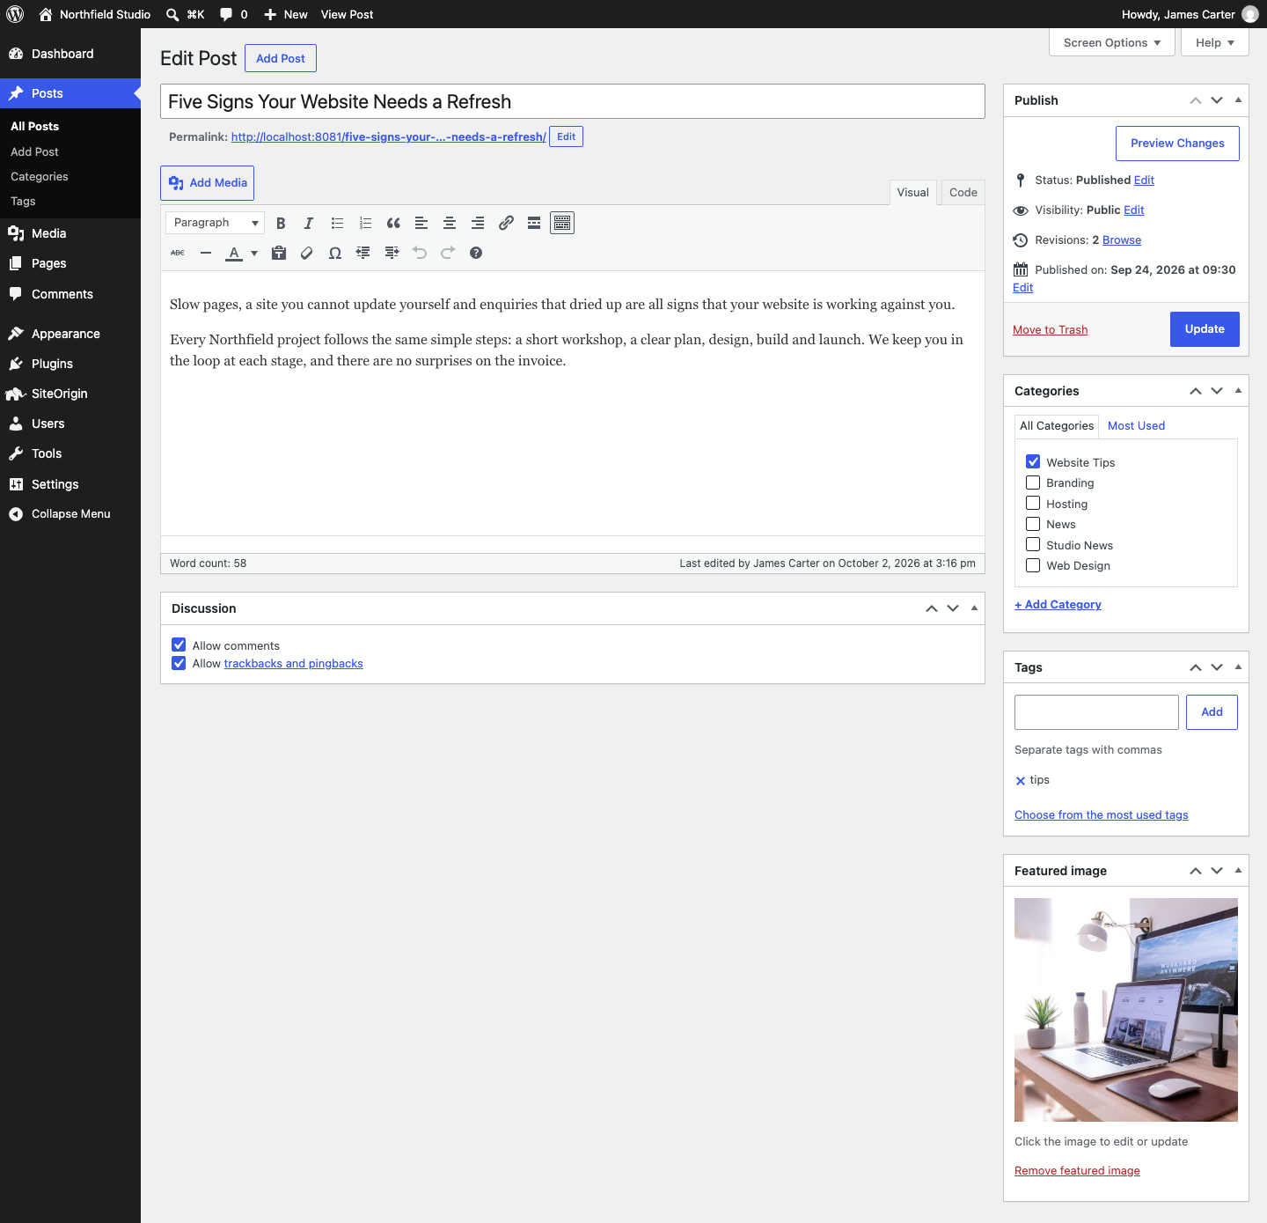
Task: Uncheck the Website Tips category
Action: [x=1033, y=461]
